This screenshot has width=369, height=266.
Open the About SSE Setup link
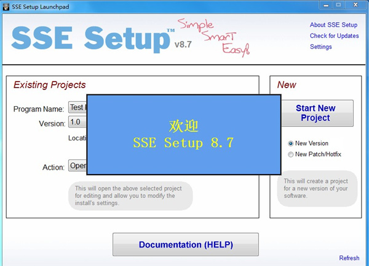pyautogui.click(x=333, y=25)
